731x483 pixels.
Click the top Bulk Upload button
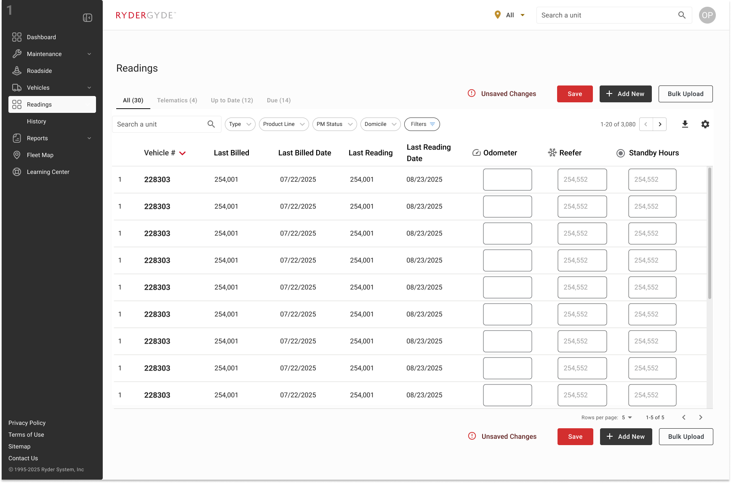(x=686, y=94)
